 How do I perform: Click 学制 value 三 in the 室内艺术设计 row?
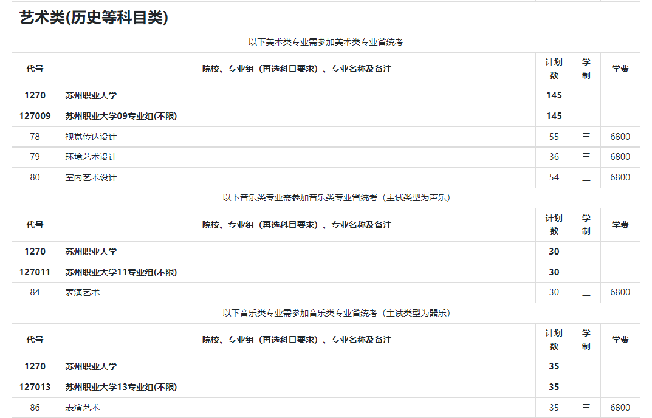coord(586,177)
